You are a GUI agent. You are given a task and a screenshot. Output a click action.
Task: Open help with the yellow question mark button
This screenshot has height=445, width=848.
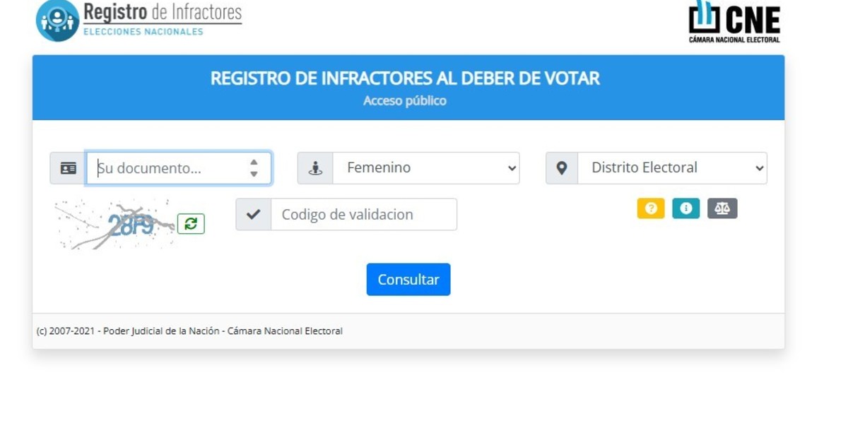651,208
